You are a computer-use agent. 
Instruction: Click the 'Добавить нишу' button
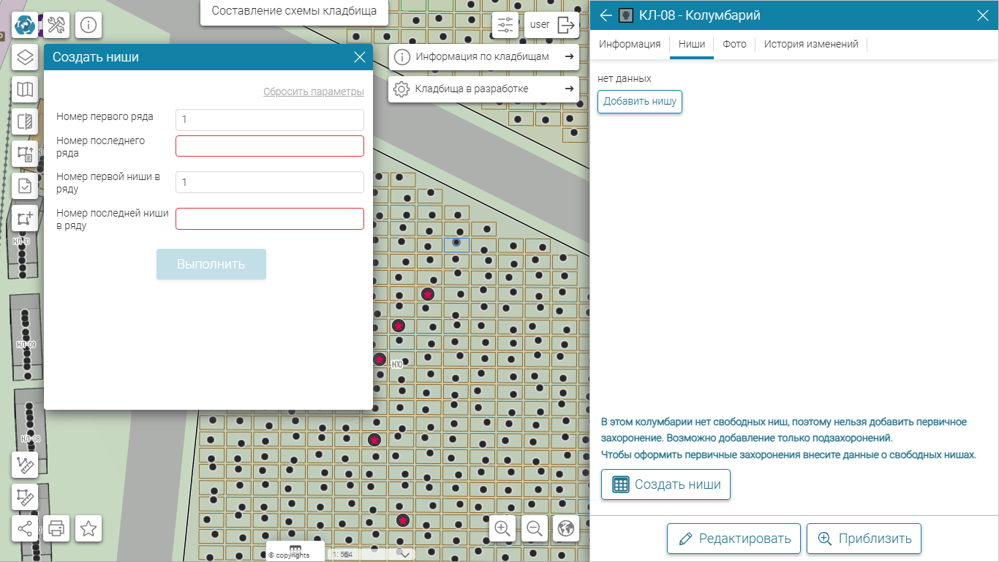click(x=640, y=102)
